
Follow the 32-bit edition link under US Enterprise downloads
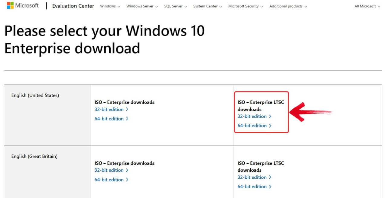coord(109,109)
